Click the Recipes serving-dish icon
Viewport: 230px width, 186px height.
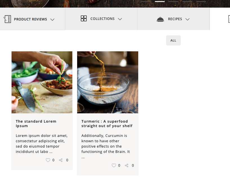[x=160, y=19]
